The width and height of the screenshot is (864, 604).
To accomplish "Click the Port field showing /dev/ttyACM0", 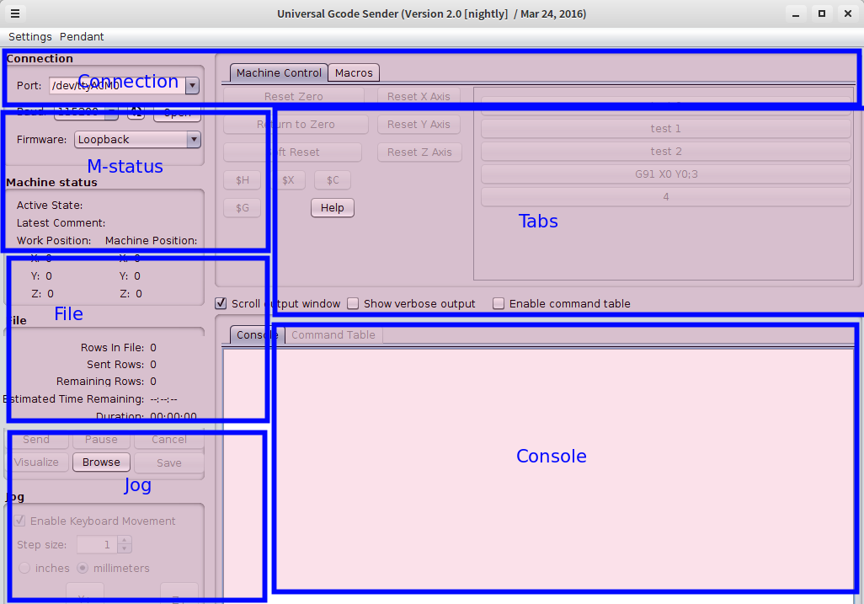I will [x=117, y=85].
